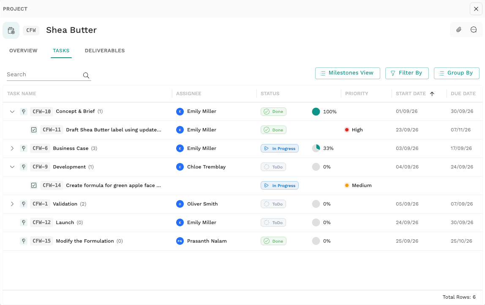The image size is (485, 305).
Task: Collapse the Concept & Brief milestone
Action: 12,111
